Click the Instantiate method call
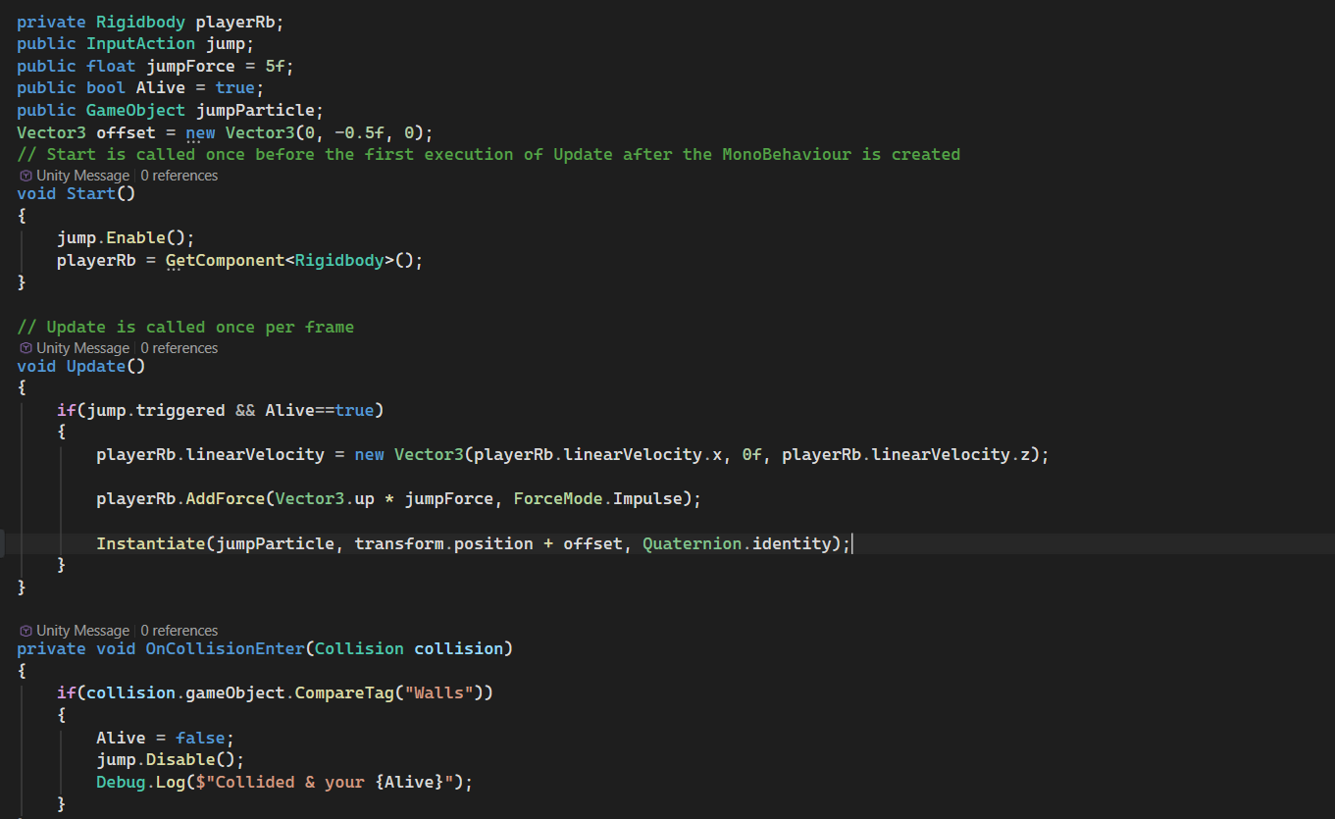Screen dimensions: 1335x819 click(x=150, y=543)
